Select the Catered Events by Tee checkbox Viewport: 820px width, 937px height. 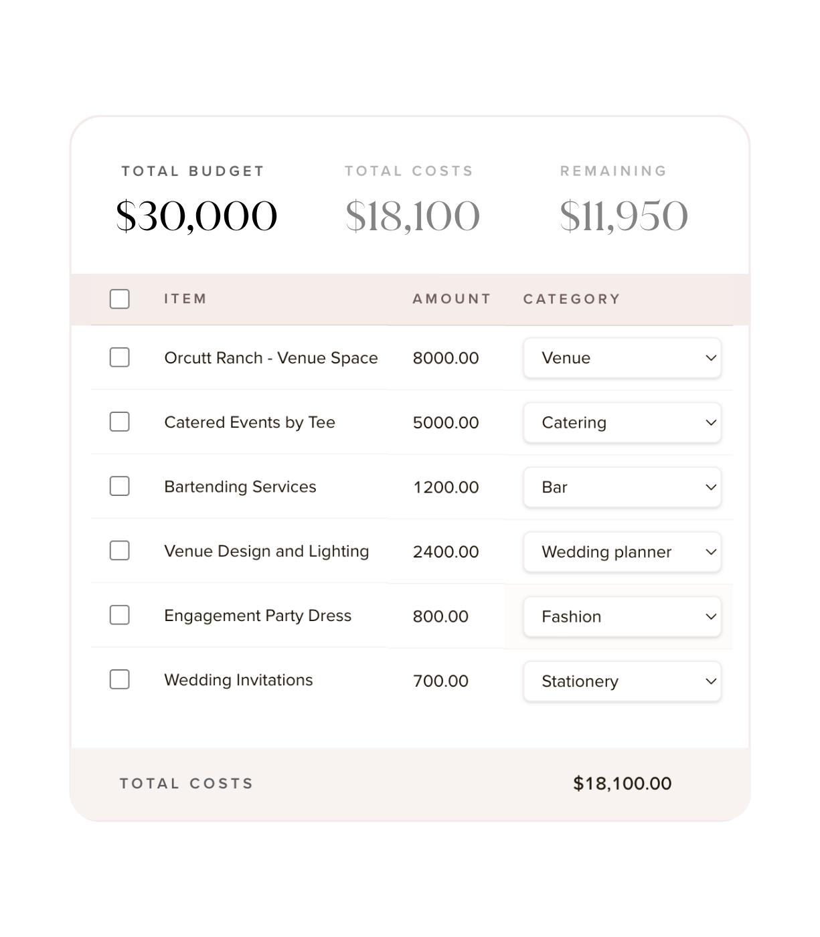click(119, 422)
